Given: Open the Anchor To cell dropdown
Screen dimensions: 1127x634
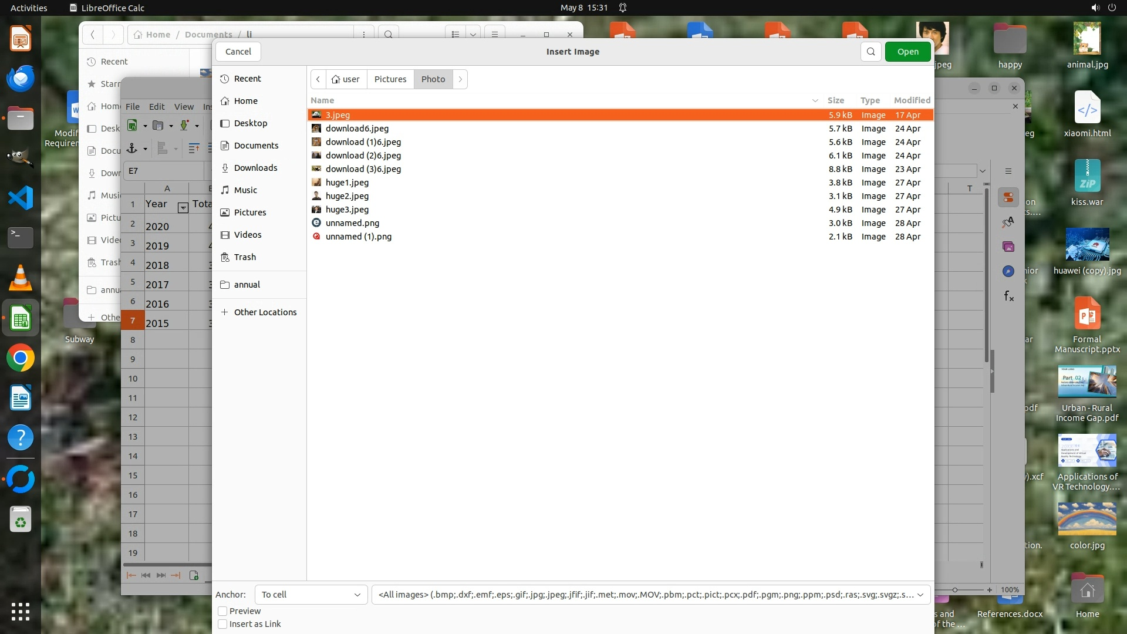Looking at the screenshot, I should point(311,595).
